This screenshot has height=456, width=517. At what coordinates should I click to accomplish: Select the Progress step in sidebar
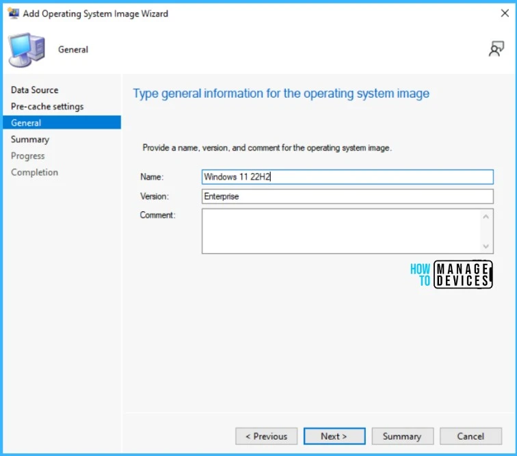pyautogui.click(x=27, y=156)
